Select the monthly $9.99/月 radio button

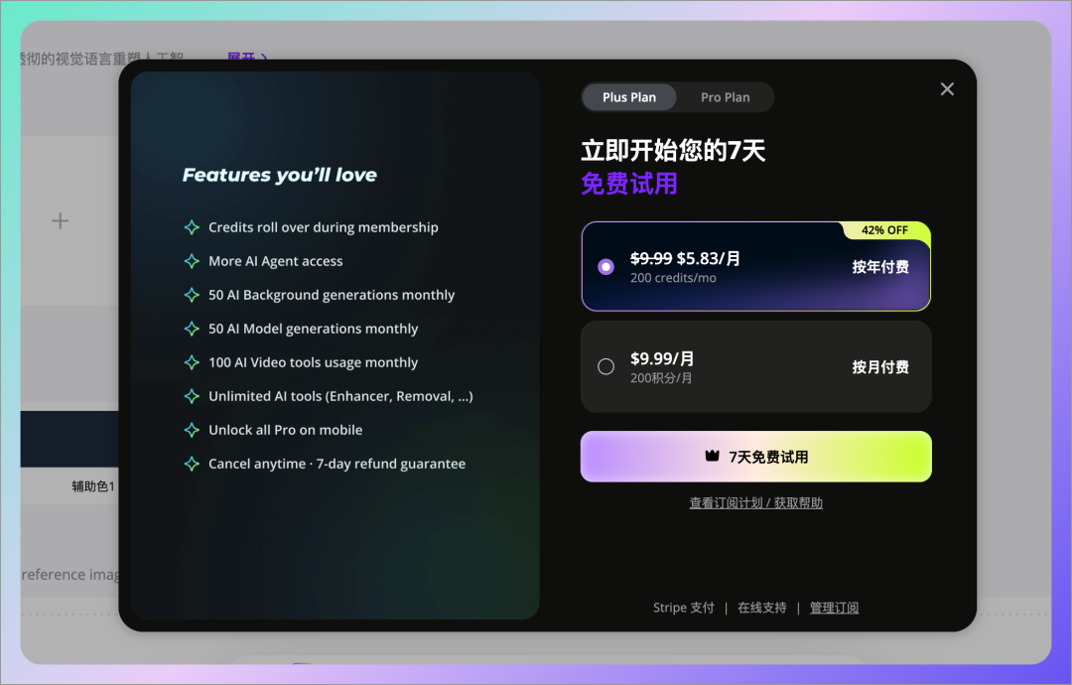[x=605, y=367]
